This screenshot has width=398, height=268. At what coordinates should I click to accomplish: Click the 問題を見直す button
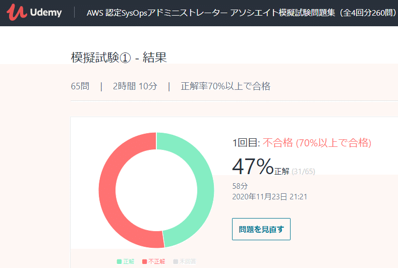coord(261,229)
